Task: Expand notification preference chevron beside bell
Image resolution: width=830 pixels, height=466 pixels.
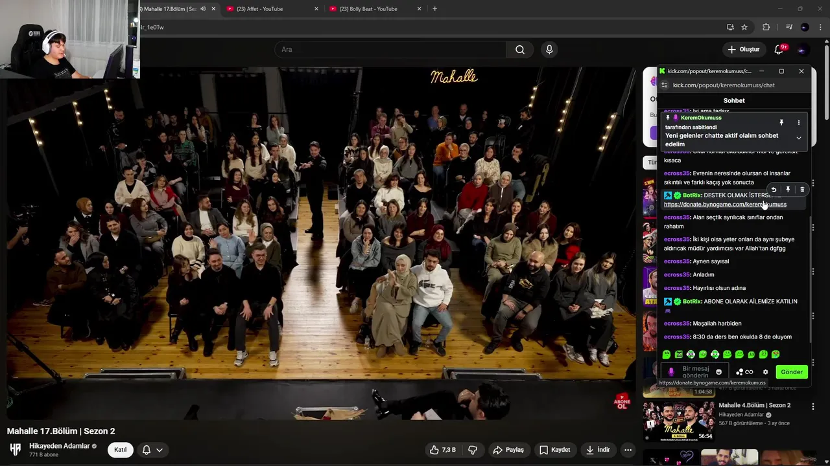Action: point(160,450)
